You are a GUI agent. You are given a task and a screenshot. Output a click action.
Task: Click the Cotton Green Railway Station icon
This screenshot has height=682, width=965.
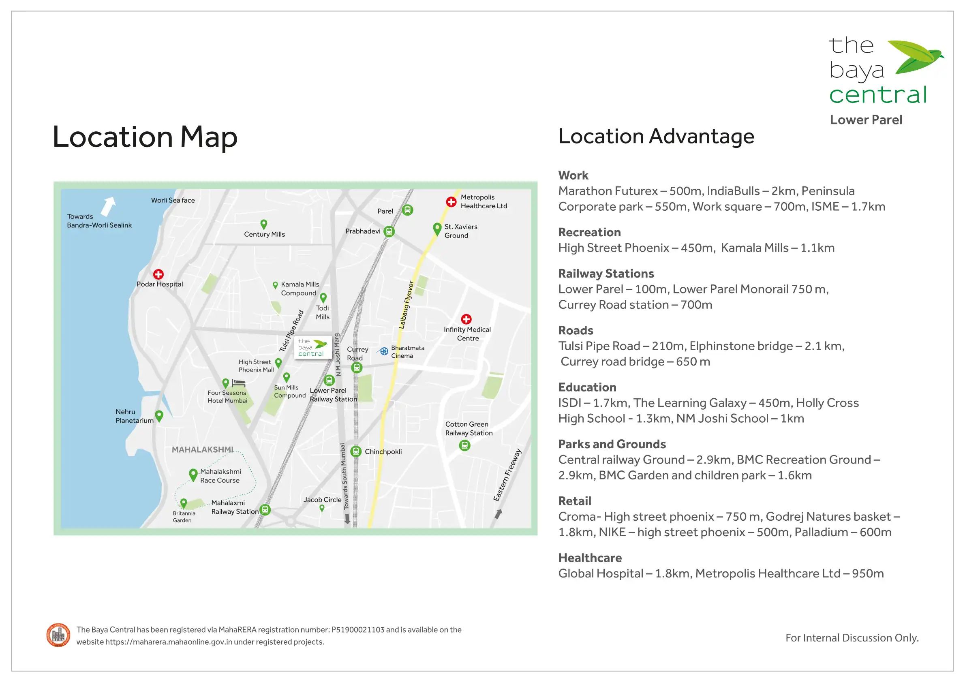tap(464, 445)
